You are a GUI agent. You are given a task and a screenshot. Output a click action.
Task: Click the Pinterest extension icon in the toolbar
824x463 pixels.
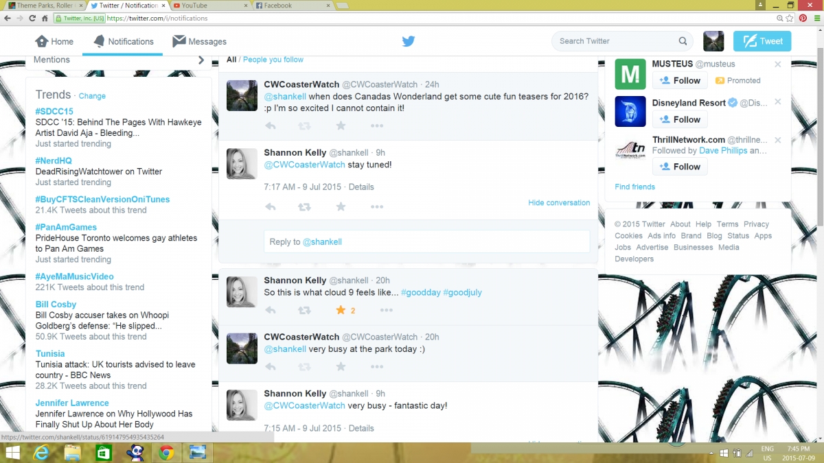point(802,19)
